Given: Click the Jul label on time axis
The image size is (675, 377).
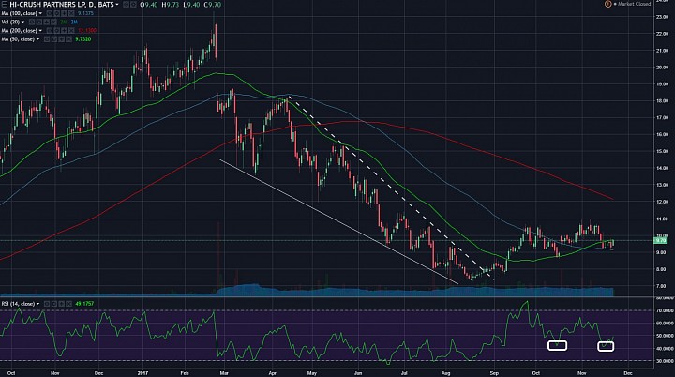Looking at the screenshot, I should 404,373.
